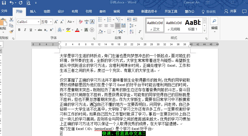
Task: Expand the Change Case (Aa) menu
Action: click(71, 22)
